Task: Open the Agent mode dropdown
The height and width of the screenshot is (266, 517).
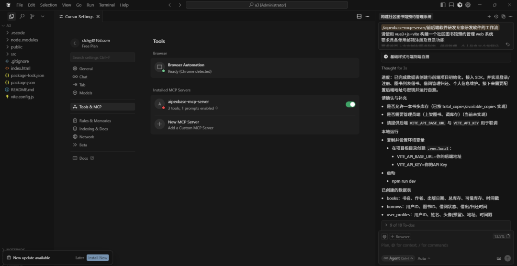Action: click(398, 258)
